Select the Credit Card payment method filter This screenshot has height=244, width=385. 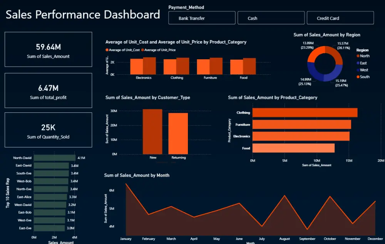point(340,18)
